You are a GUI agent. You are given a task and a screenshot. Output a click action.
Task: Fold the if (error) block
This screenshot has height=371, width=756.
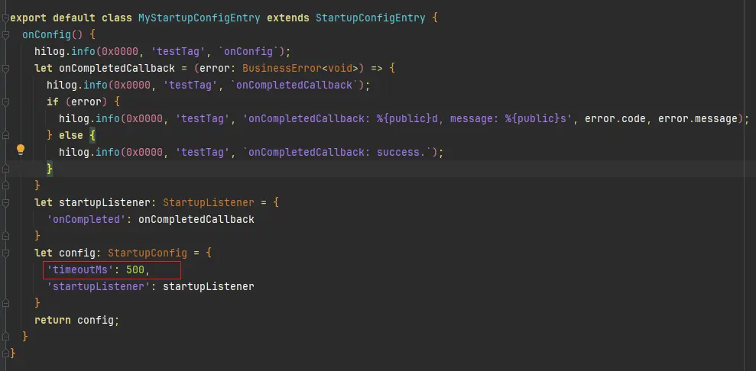click(x=5, y=102)
